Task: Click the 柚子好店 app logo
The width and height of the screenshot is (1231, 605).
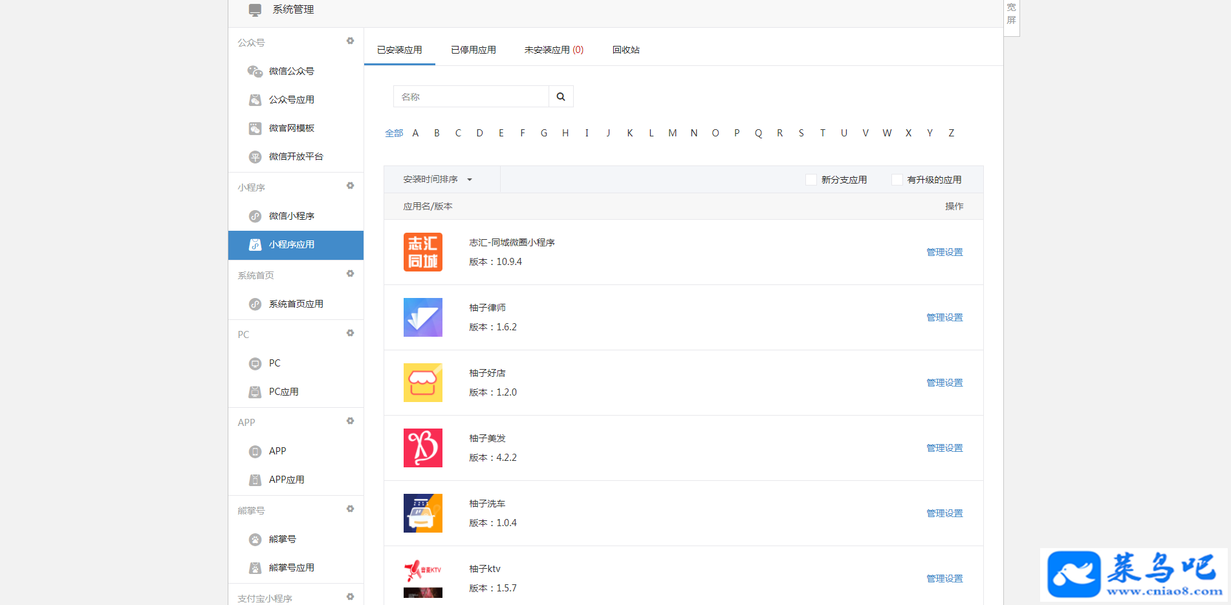Action: pyautogui.click(x=423, y=383)
